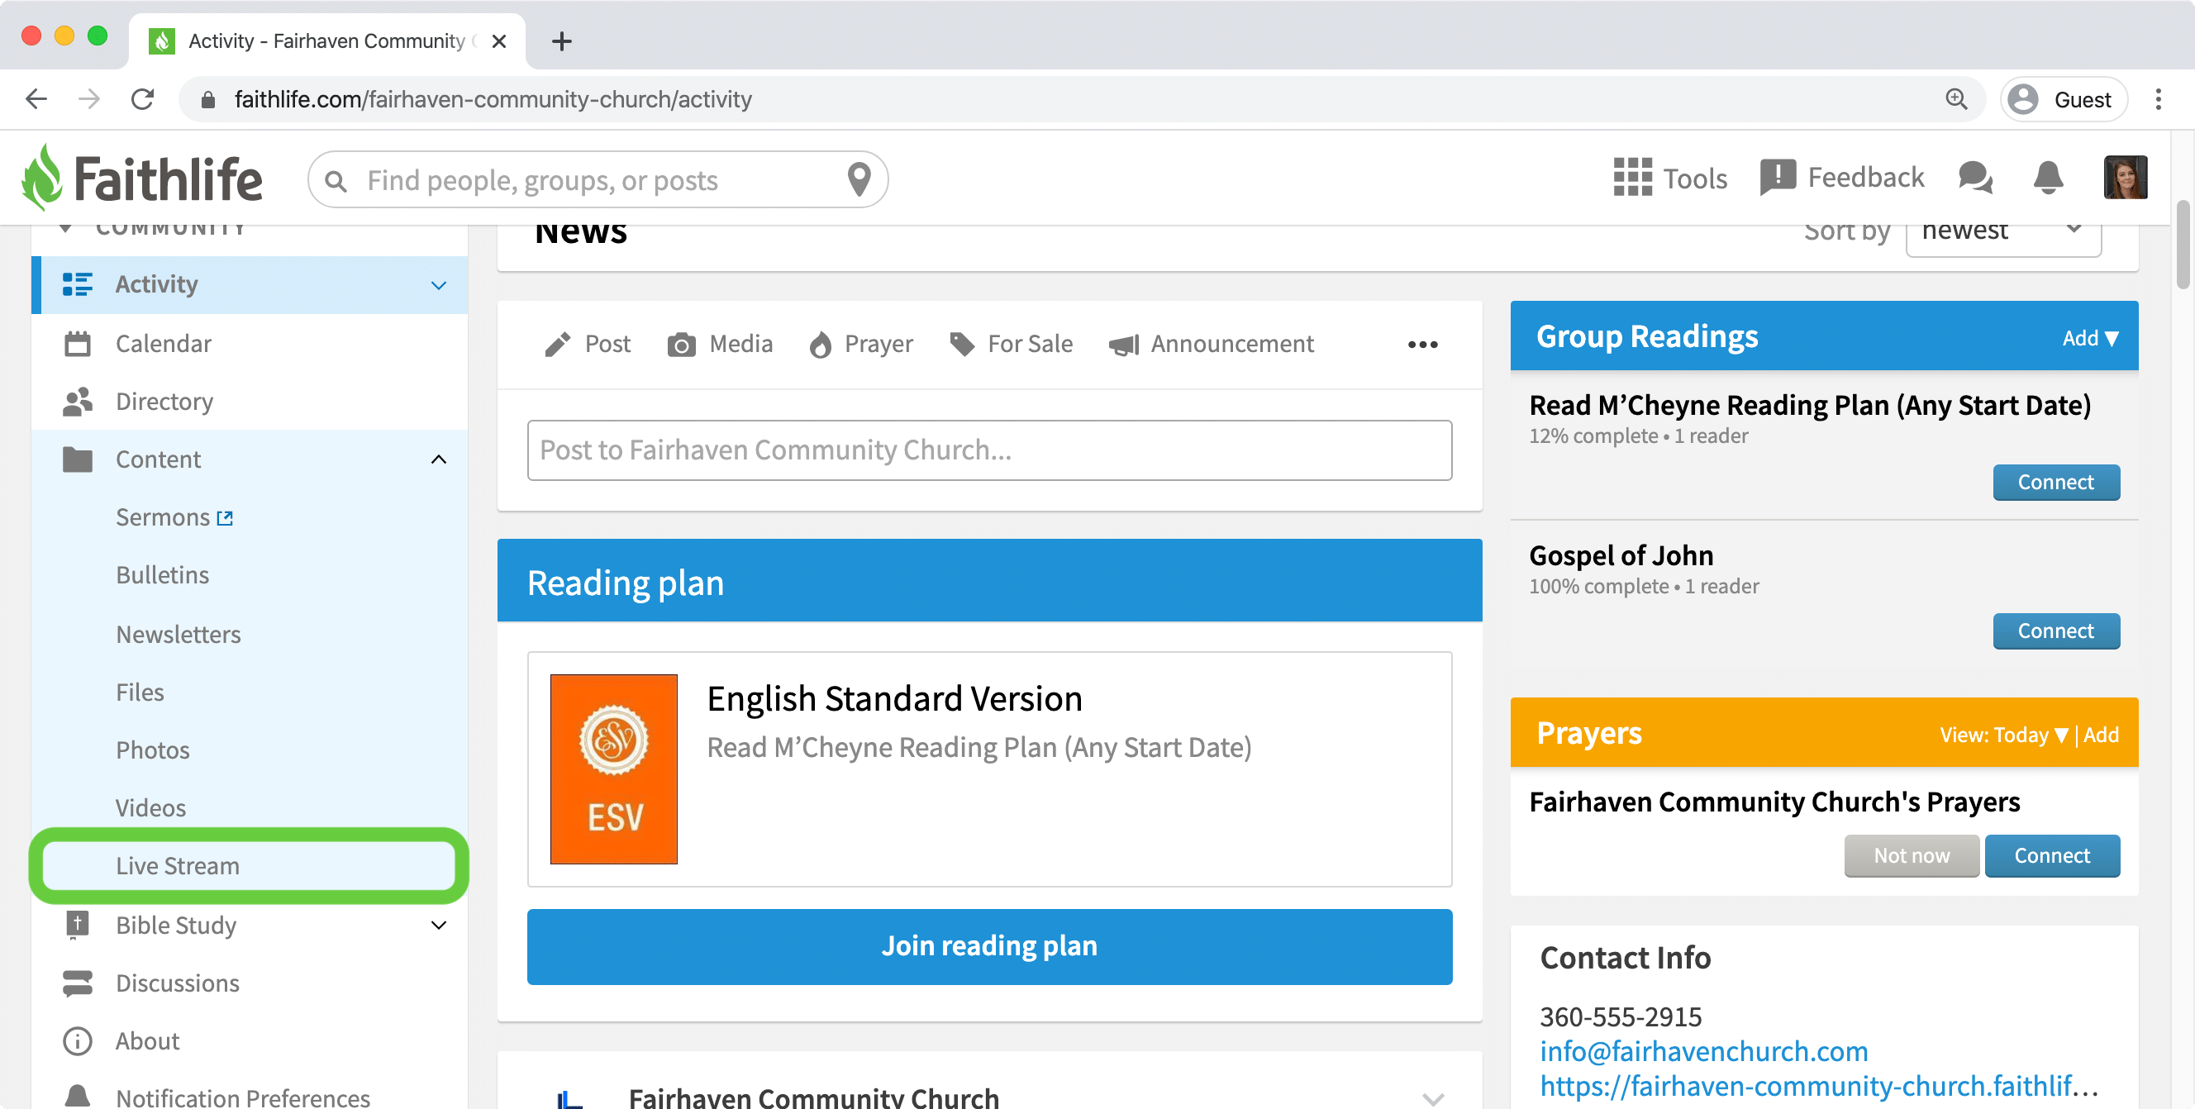Screen dimensions: 2195x1109
Task: Click the ESV Bible cover thumbnail
Action: pyautogui.click(x=613, y=769)
